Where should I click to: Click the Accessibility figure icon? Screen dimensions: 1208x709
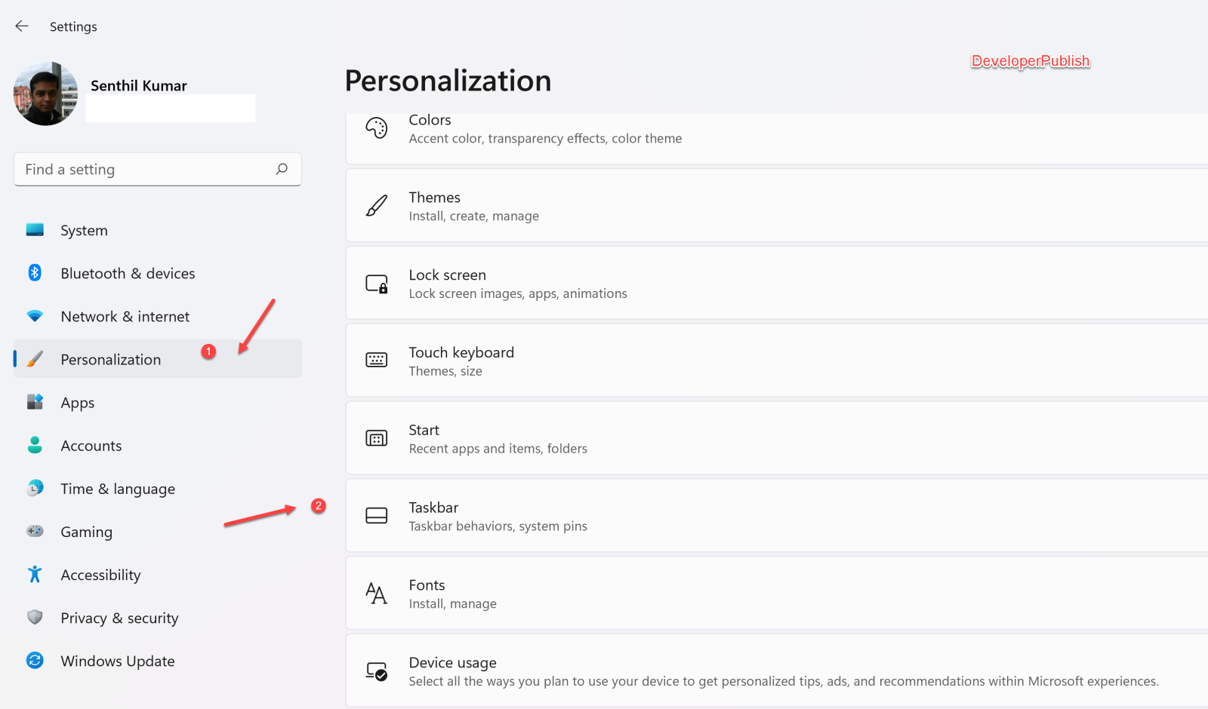[35, 575]
